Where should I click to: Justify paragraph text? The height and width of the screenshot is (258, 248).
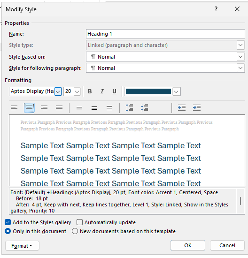(x=59, y=108)
